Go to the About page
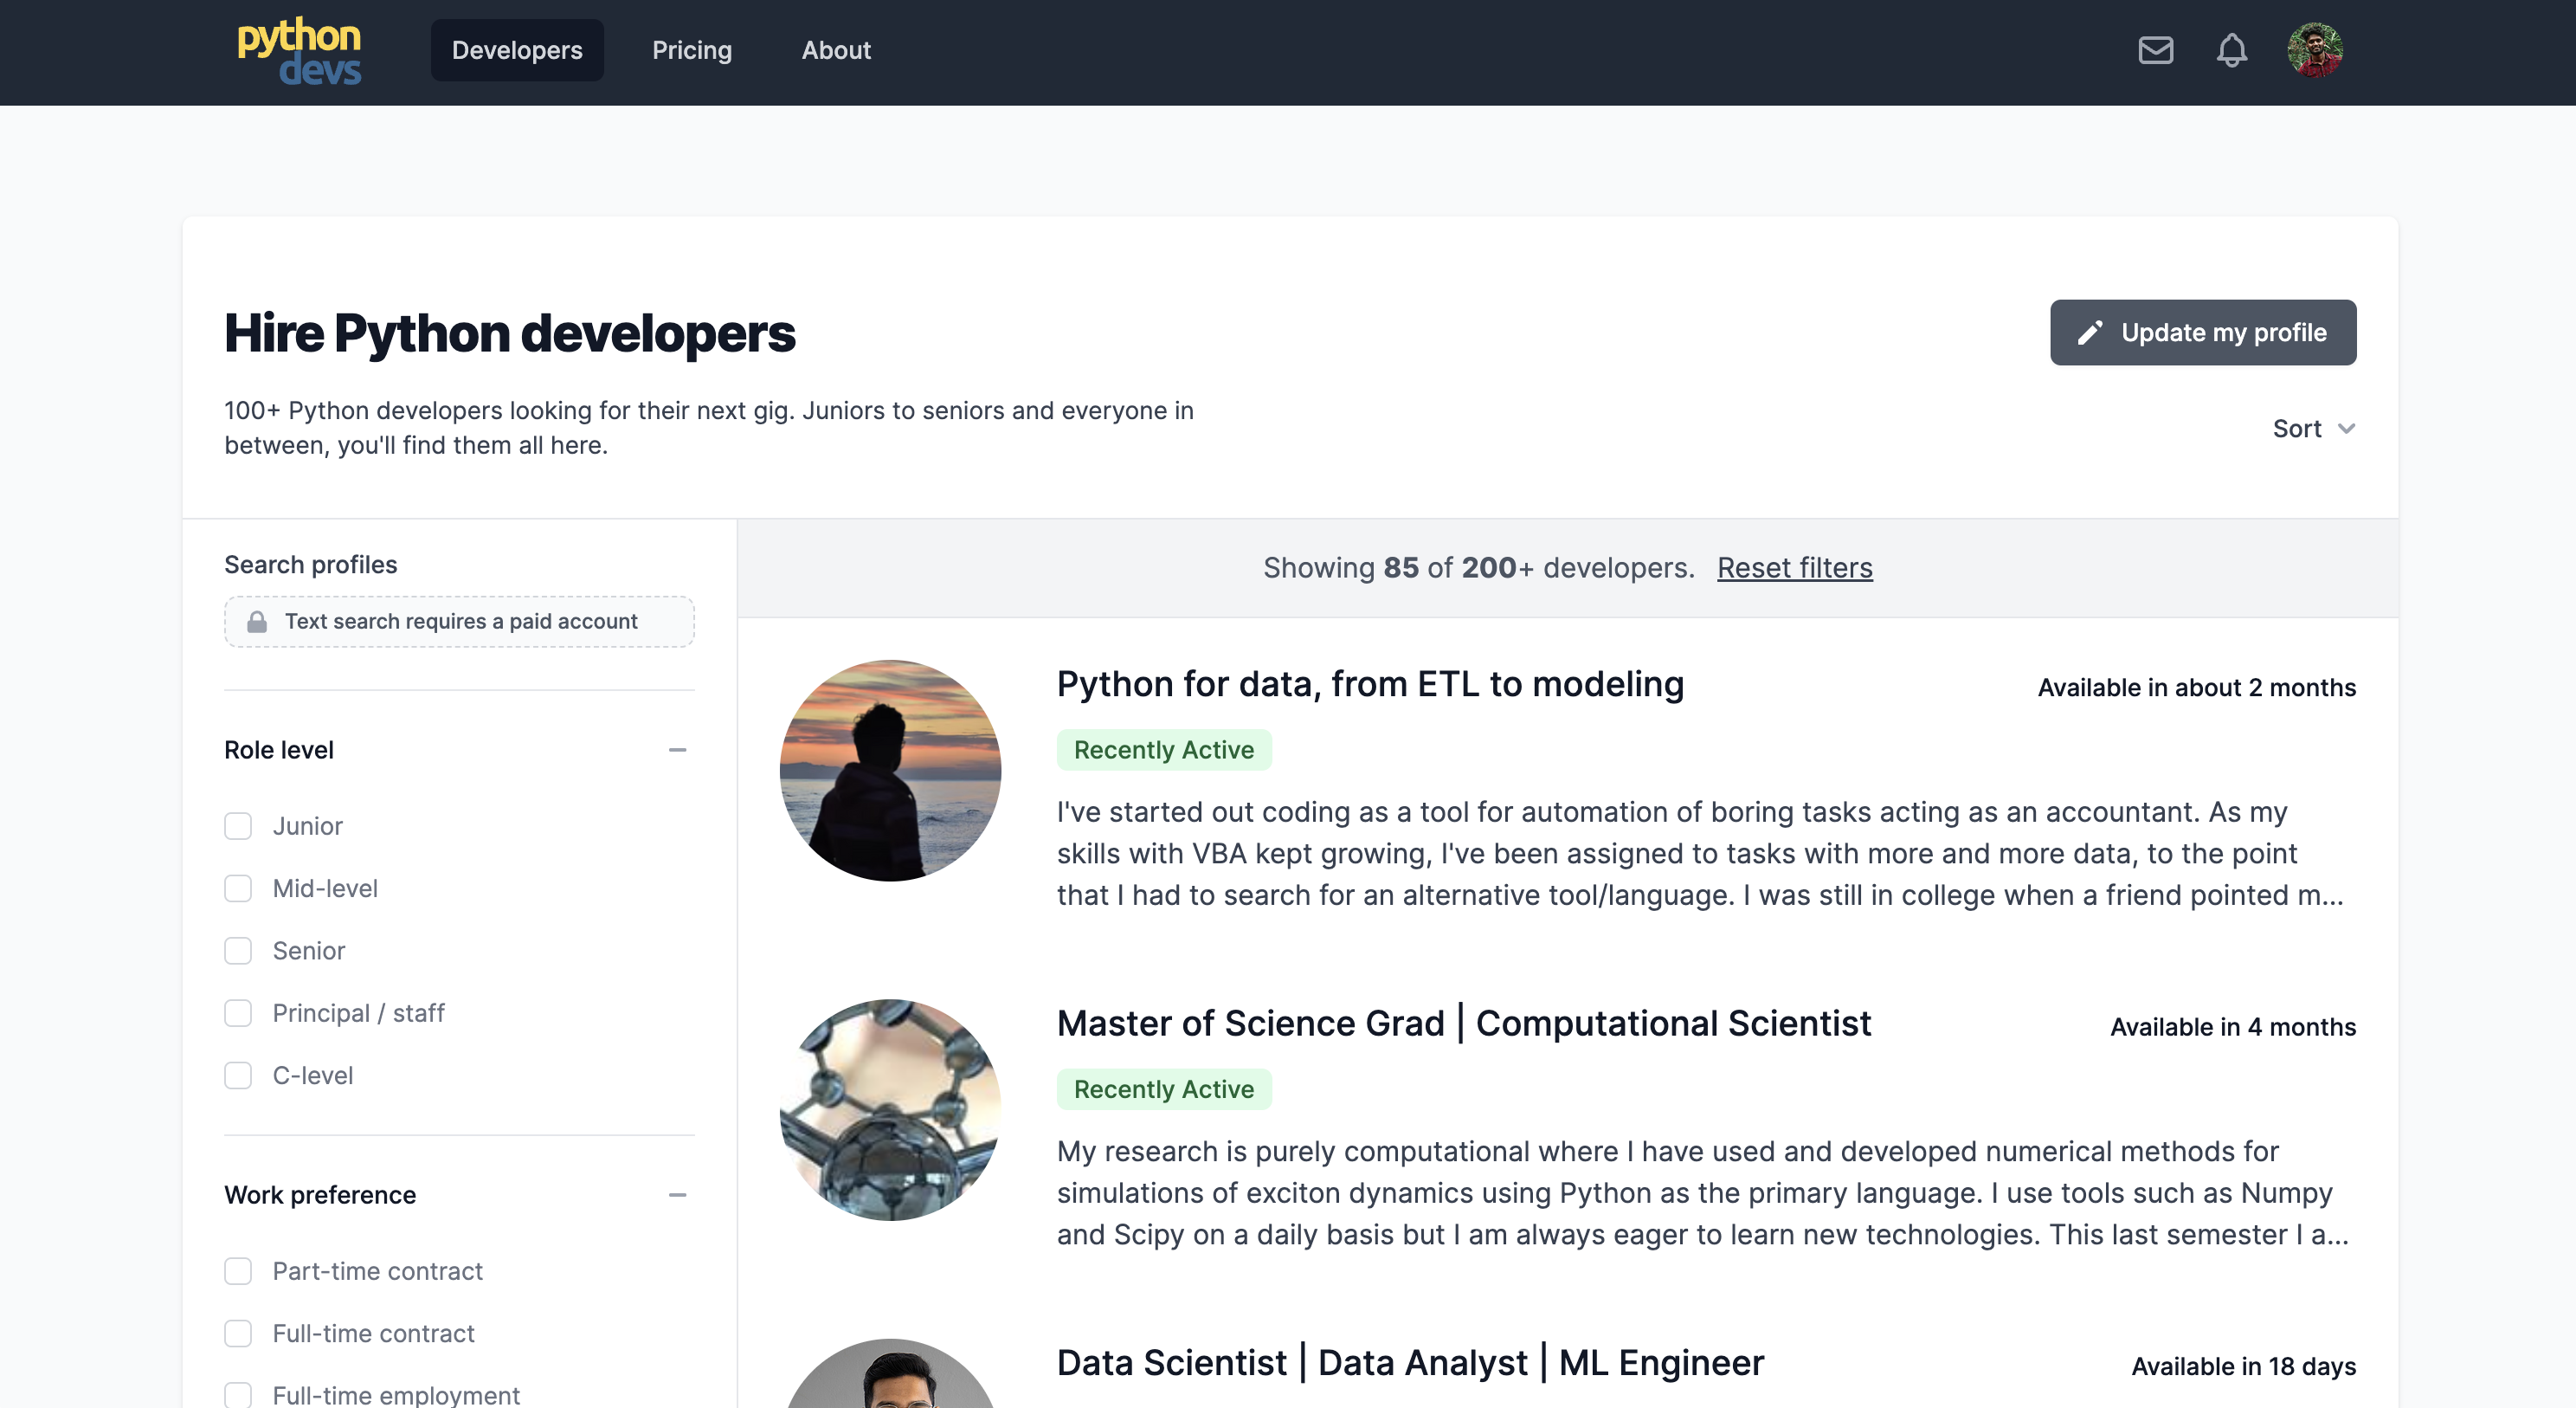The height and width of the screenshot is (1408, 2576). [x=836, y=50]
